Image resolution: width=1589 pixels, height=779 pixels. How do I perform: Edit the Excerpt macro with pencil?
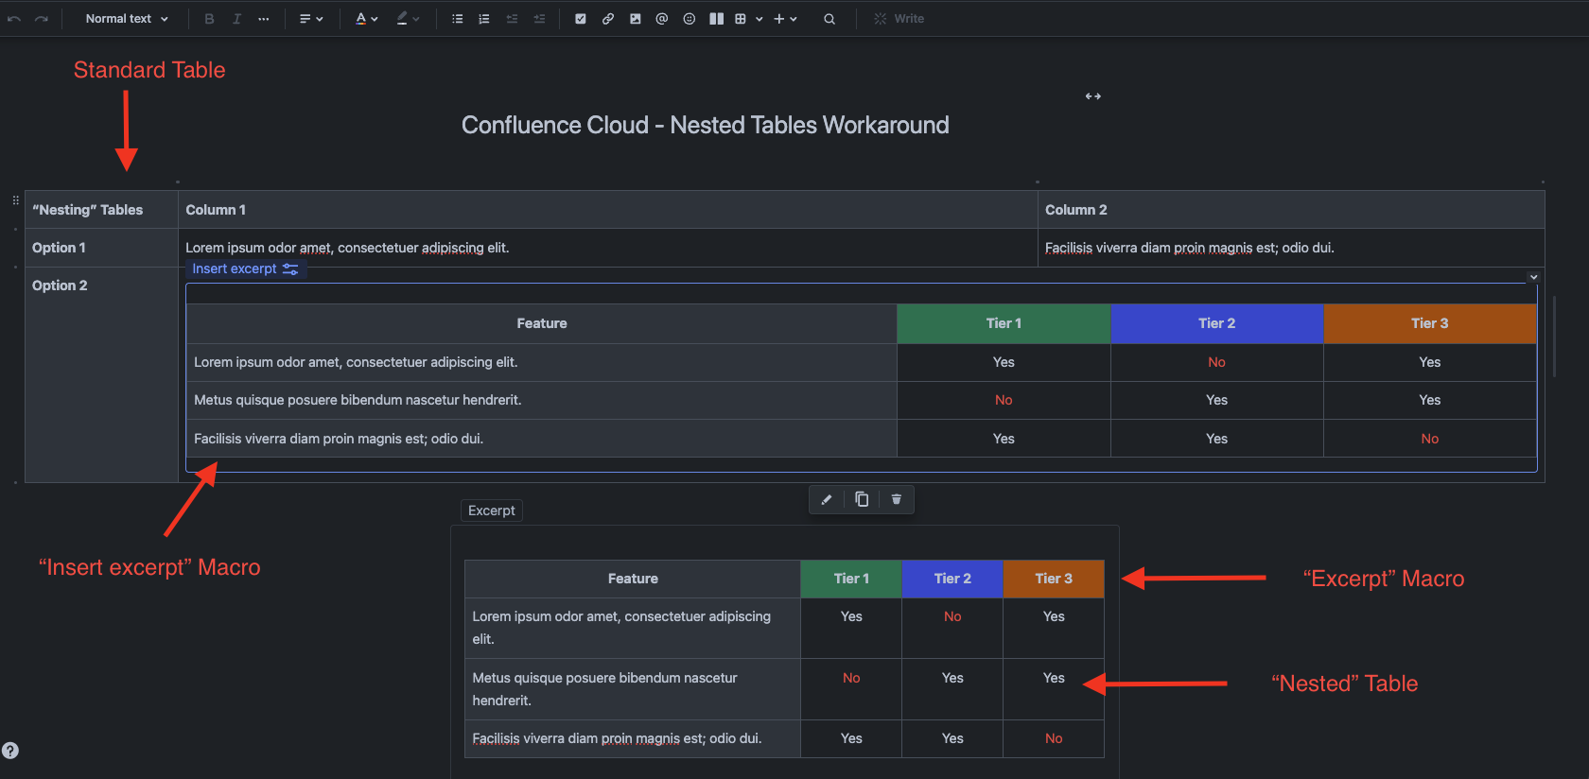[827, 499]
